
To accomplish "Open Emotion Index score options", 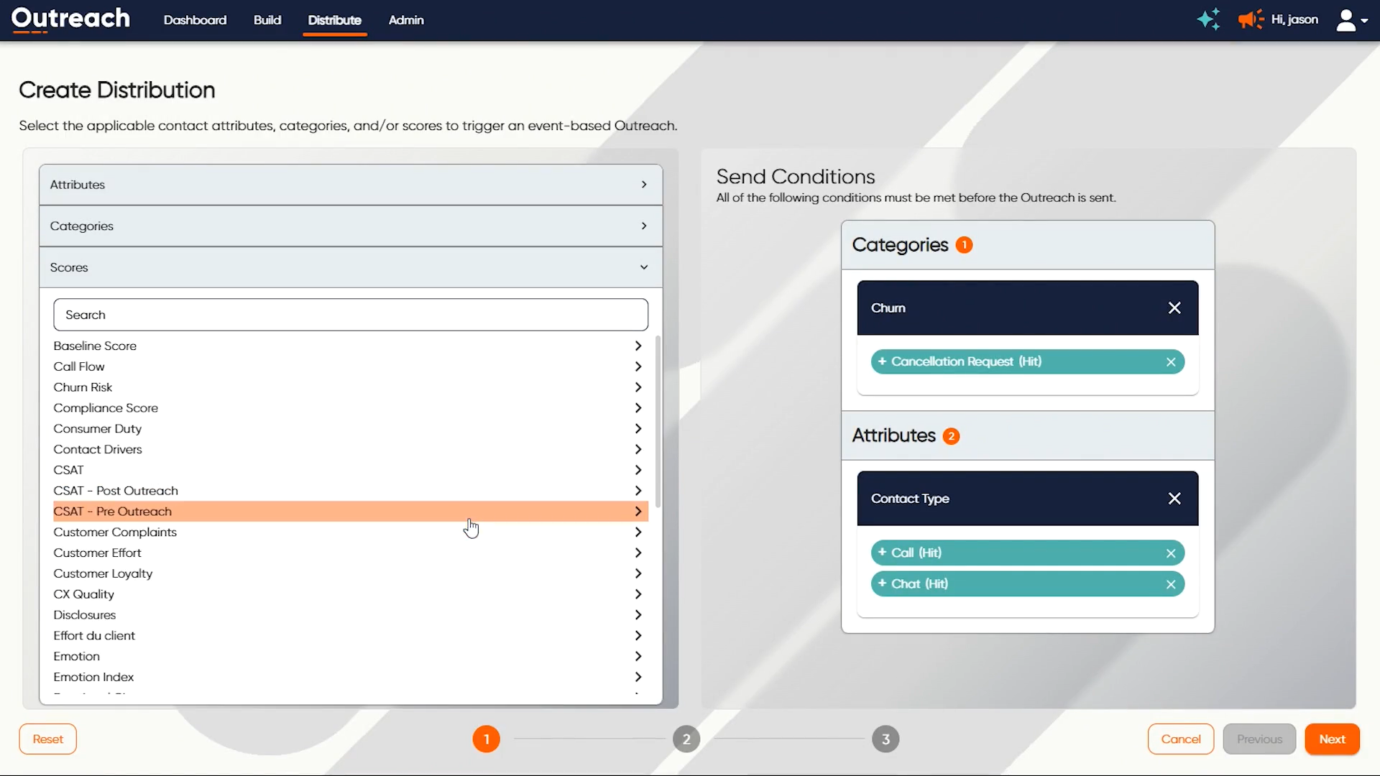I will pos(351,678).
